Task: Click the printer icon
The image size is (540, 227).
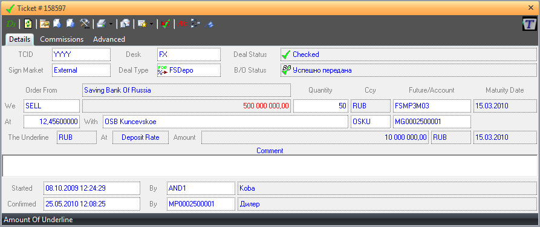Action: [x=101, y=24]
